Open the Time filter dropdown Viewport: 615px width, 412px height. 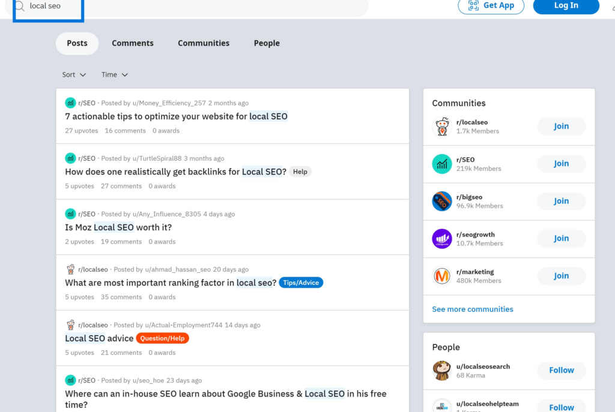114,74
